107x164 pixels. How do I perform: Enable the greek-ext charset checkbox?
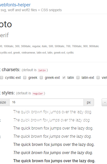pyautogui.click(x=41, y=78)
